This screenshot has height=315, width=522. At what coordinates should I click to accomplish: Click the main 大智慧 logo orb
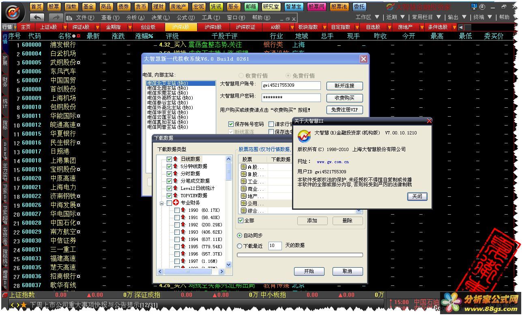(13, 13)
